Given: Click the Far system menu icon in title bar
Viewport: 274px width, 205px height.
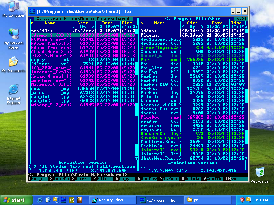Looking at the screenshot, I should pos(32,12).
